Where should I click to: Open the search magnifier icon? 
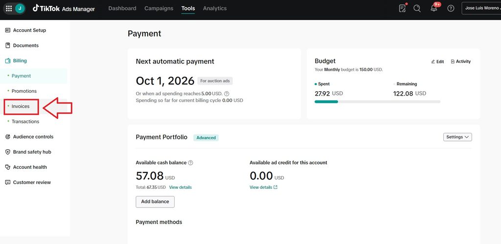(417, 9)
